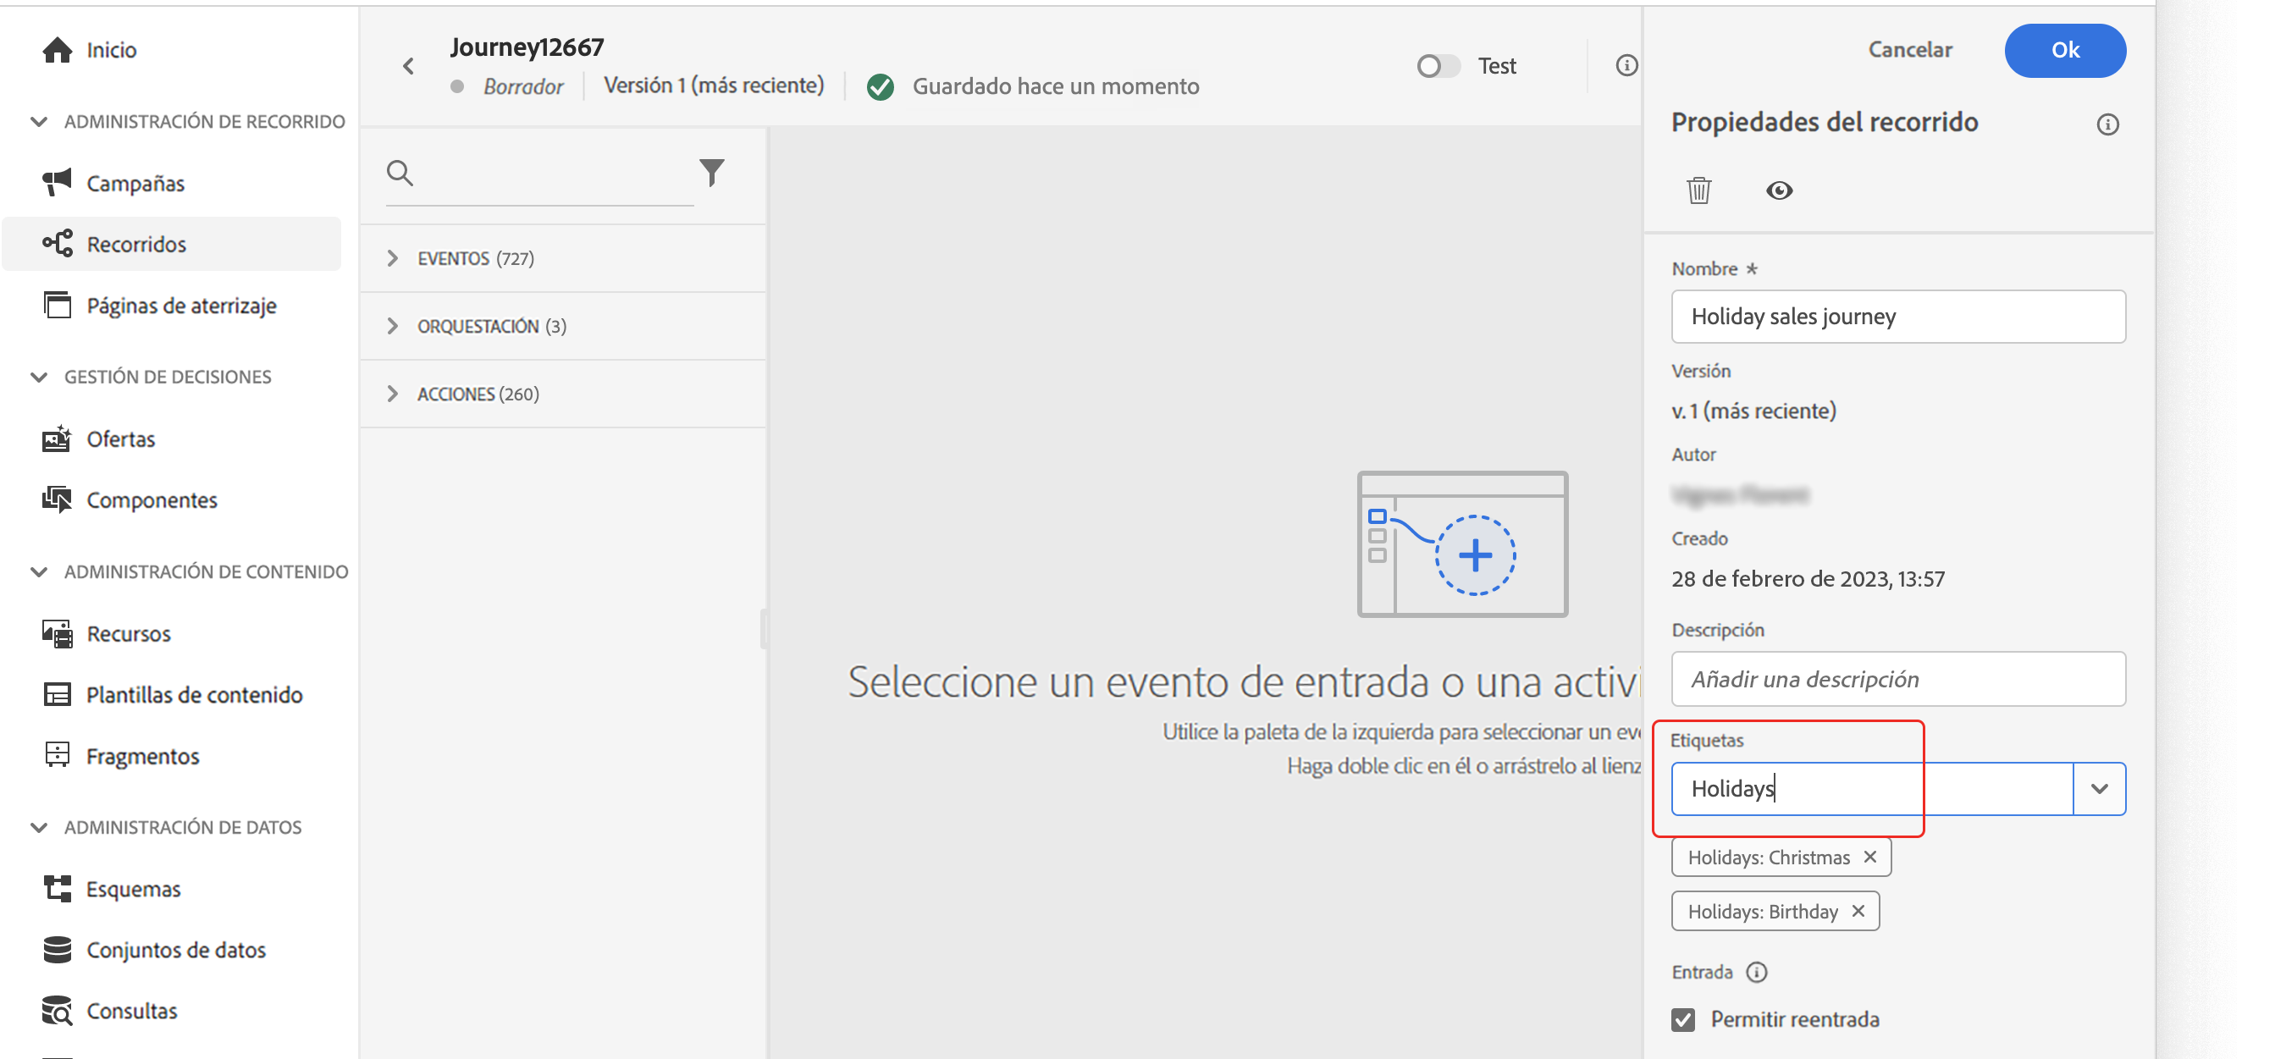The image size is (2275, 1059).
Task: Open the Etiquetas dropdown arrow
Action: pyautogui.click(x=2099, y=788)
